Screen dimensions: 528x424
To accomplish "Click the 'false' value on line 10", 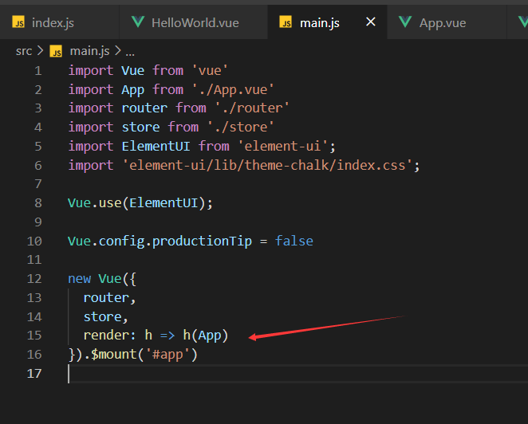I will [294, 241].
